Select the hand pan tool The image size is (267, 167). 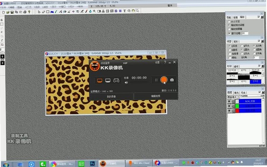coord(133,11)
